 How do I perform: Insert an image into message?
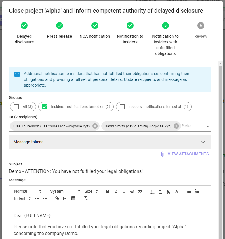click(x=65, y=198)
